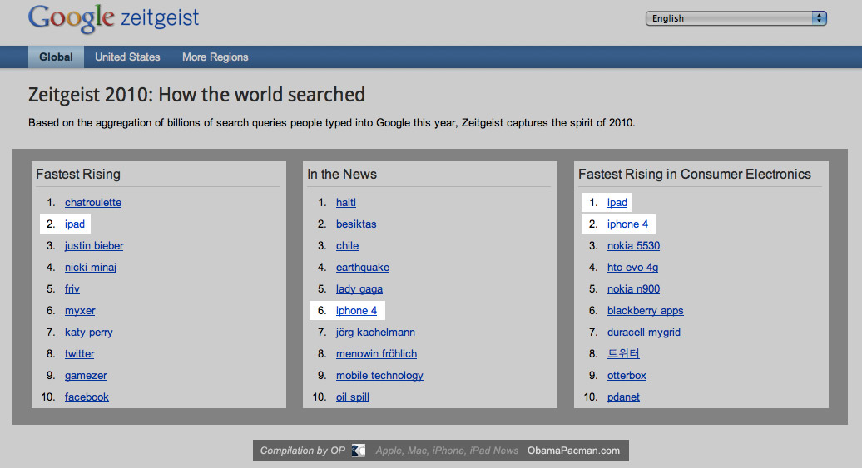Open the friv search link
862x468 pixels.
click(72, 289)
